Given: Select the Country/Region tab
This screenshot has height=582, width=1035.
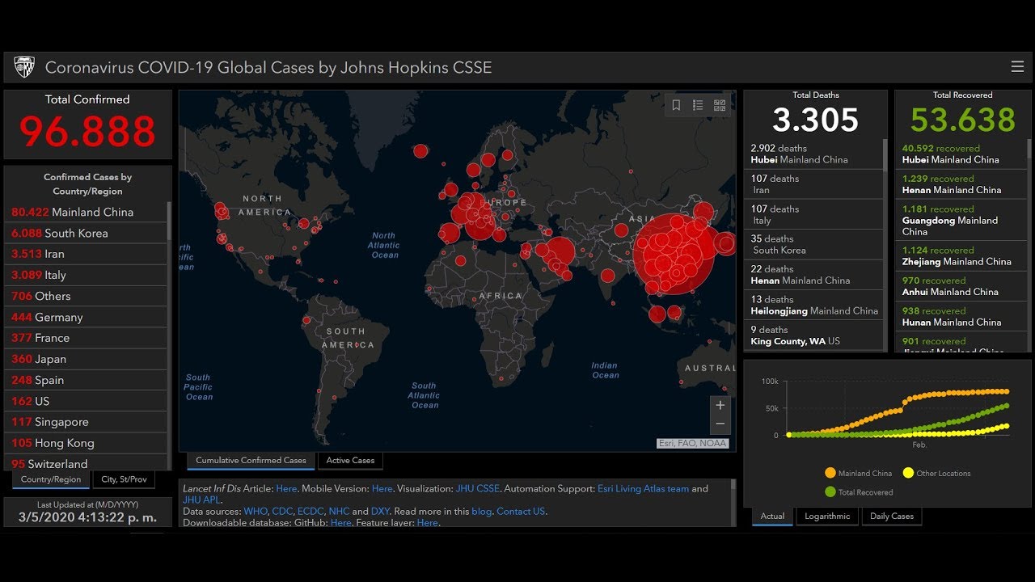Looking at the screenshot, I should (x=51, y=479).
